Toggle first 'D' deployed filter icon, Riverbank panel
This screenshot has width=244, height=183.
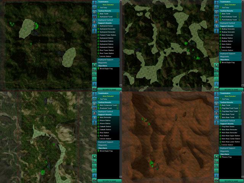95,104
